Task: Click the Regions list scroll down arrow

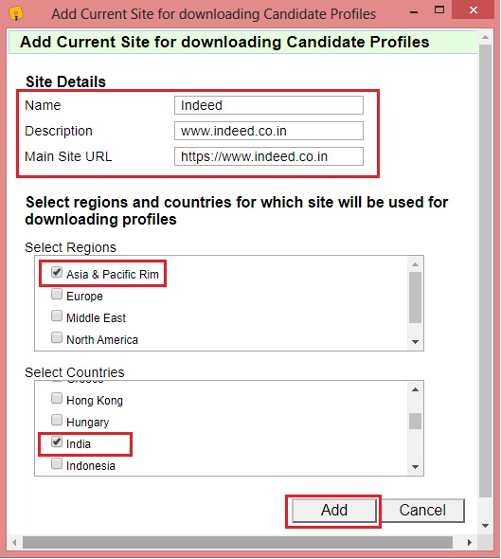Action: click(415, 341)
